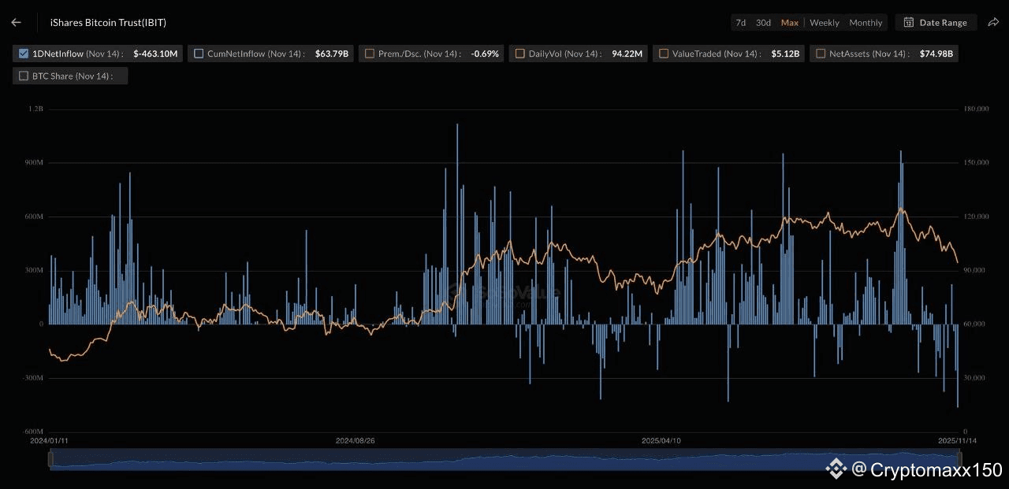
Task: Click the calendar icon in Date Range
Action: tap(909, 23)
